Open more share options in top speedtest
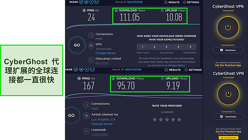Screen dimensions: 248x140 coord(97,2)
